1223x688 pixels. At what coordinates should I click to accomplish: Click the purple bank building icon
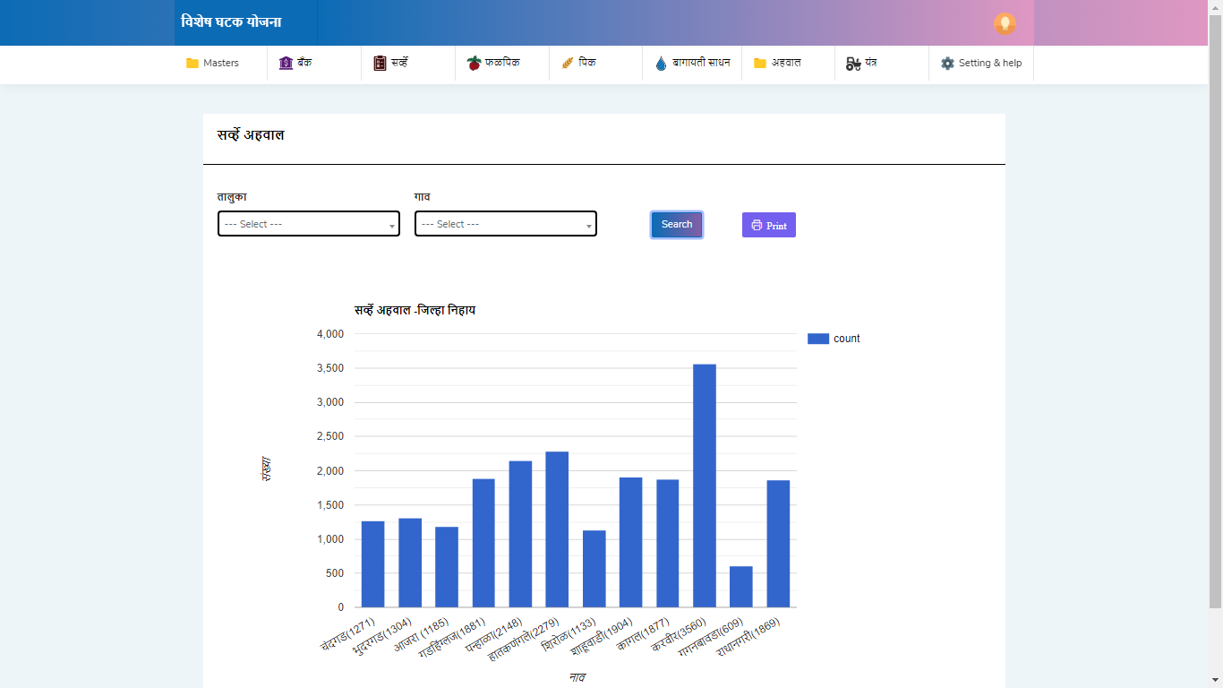pos(286,63)
